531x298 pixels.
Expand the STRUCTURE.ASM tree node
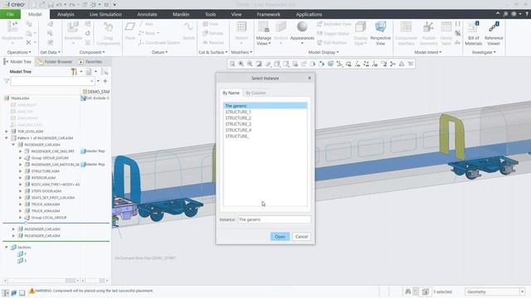20,171
